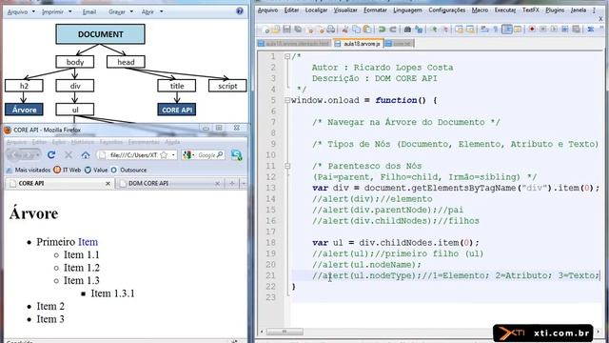Open the Value bookmark

pyautogui.click(x=96, y=170)
